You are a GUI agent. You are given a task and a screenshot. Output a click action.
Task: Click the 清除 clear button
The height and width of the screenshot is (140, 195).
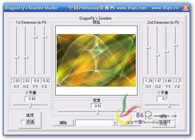[x=63, y=123]
